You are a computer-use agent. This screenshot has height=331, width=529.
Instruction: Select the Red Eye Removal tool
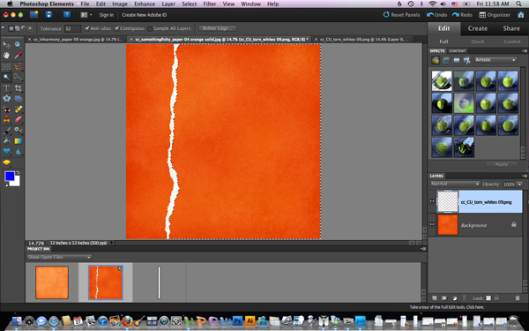coord(6,109)
